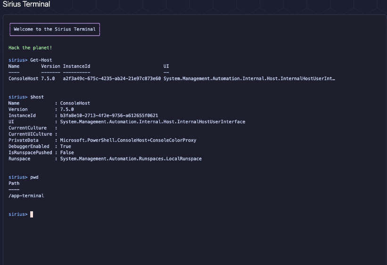Click the truncated UI value in Get-Host table
The image size is (387, 265).
[x=249, y=78]
